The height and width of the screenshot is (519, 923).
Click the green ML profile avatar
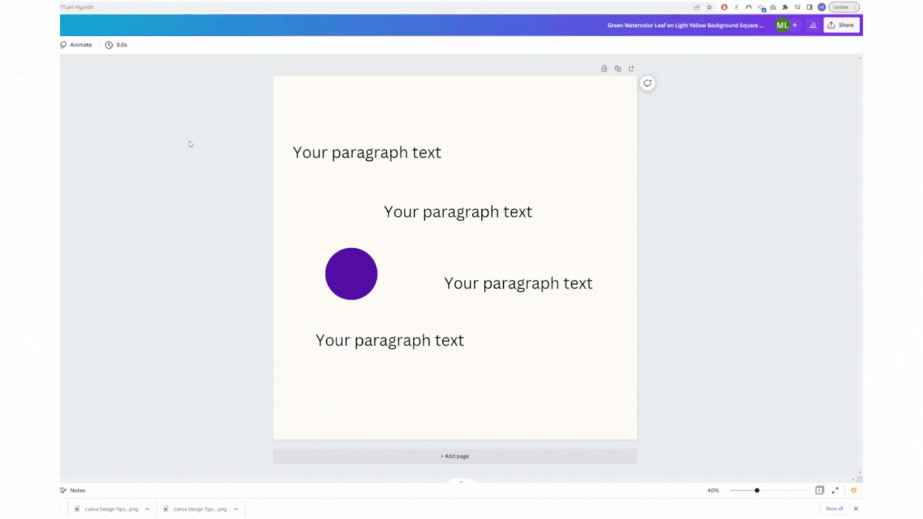coord(782,25)
